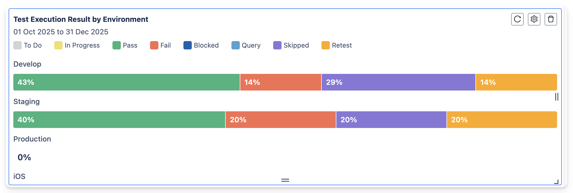Hide the Blocked status in legend

tap(201, 45)
